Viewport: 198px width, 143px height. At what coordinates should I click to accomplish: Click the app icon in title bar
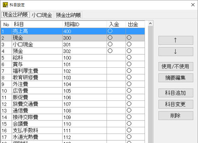[5, 5]
